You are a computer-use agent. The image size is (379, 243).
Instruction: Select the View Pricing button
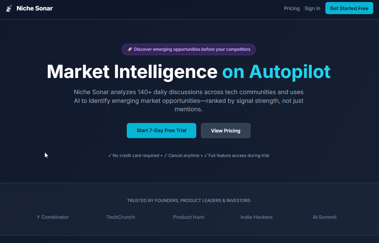[226, 130]
